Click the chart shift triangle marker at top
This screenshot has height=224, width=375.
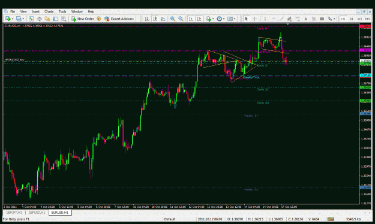[288, 25]
